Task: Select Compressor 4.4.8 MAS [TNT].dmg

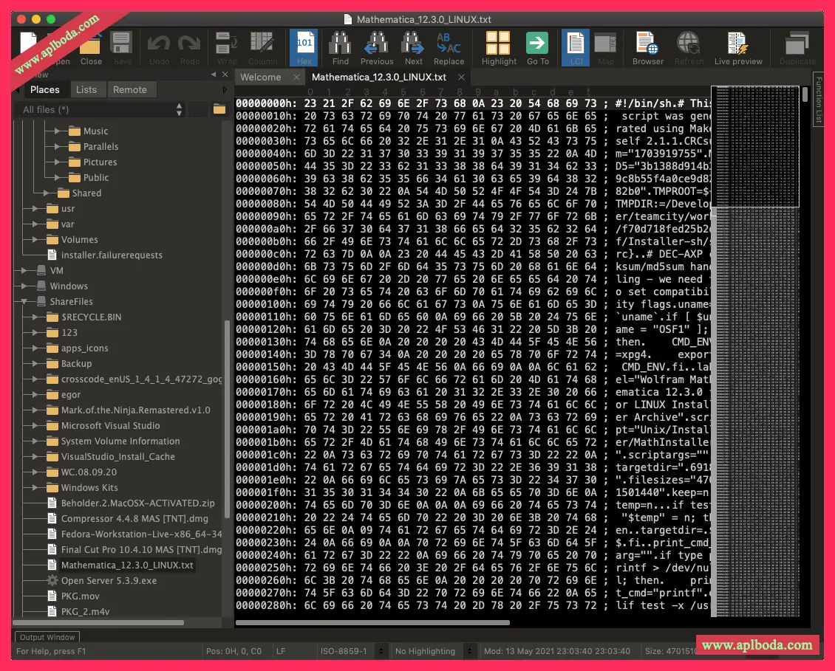Action: tap(134, 518)
